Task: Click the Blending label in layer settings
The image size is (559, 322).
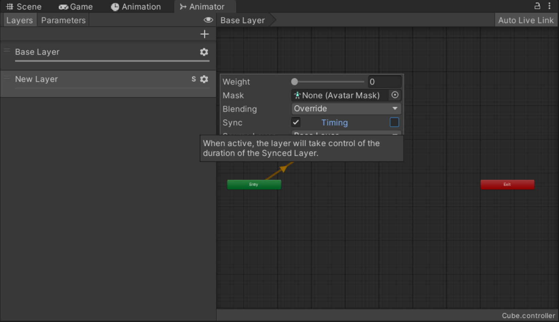Action: point(240,109)
